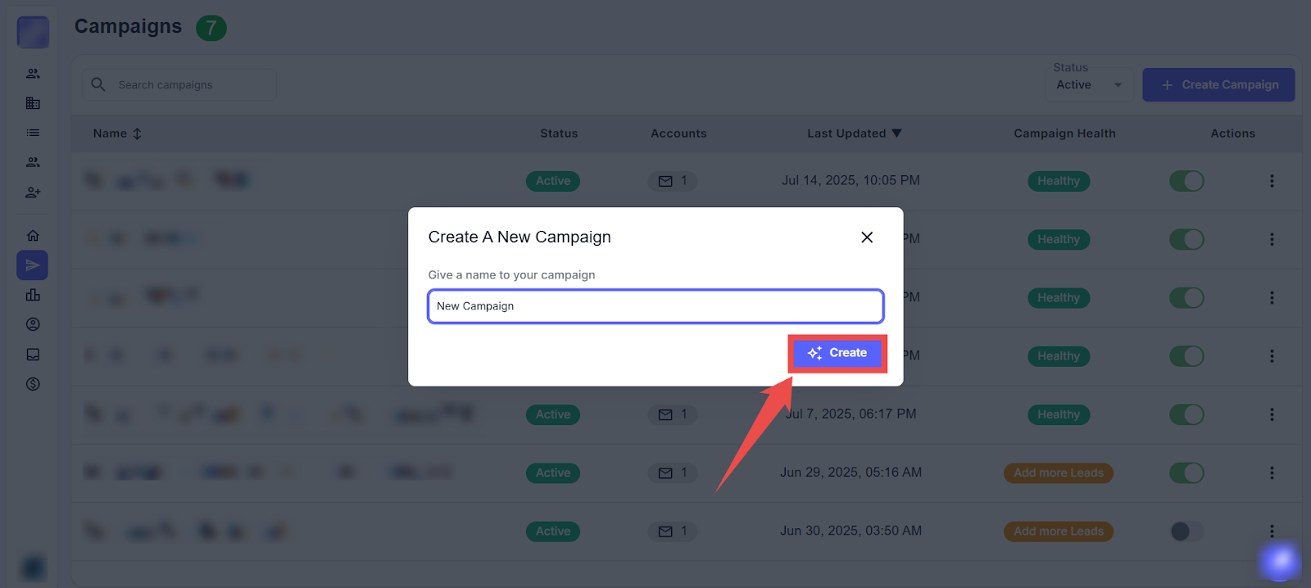Expand the Status Active dropdown
Screen dimensions: 1311x588
coord(1088,85)
